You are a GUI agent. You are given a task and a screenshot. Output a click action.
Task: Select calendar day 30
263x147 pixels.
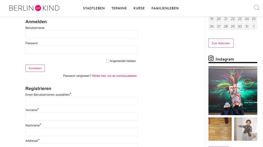(240, 27)
